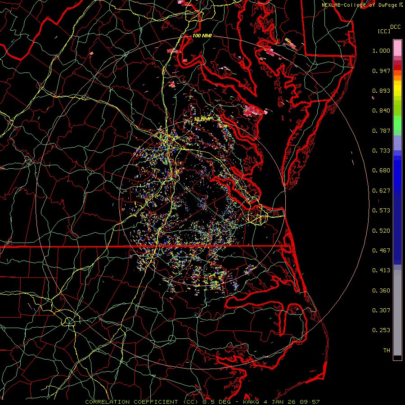Image resolution: width=405 pixels, height=405 pixels.
Task: Pick the yellow color band on the legend
Action: [x=397, y=89]
